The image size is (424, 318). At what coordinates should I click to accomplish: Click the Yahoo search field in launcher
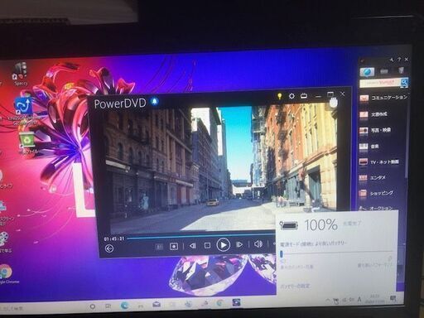(379, 83)
